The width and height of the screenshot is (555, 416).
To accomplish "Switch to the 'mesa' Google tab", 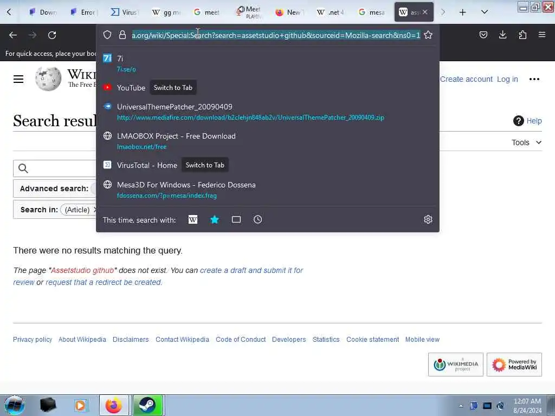I will tap(372, 12).
